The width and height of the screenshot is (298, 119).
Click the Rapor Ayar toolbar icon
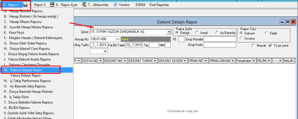pos(52,5)
